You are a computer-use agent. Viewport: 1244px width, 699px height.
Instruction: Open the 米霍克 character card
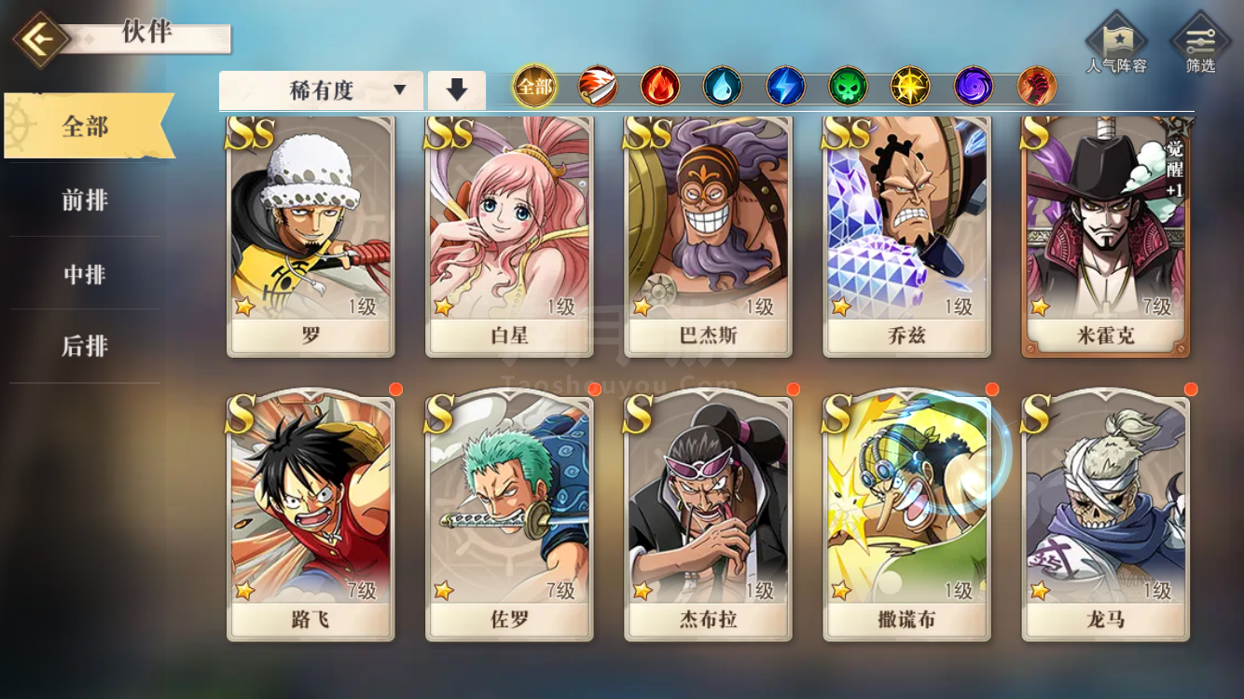[x=1106, y=237]
